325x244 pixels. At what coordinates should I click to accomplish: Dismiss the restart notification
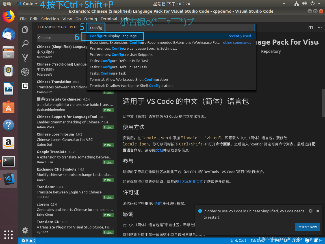[318, 211]
